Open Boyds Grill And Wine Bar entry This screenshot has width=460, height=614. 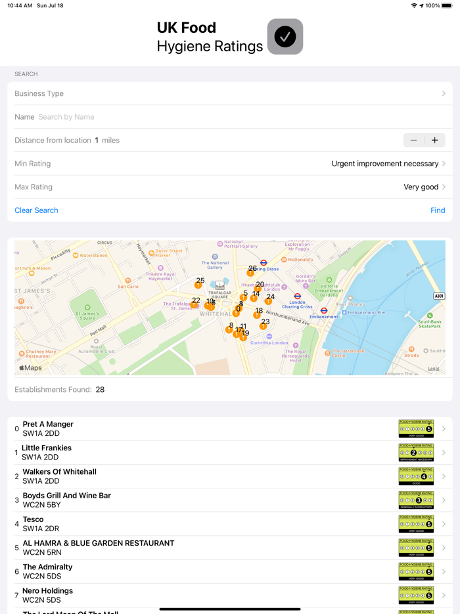point(230,500)
